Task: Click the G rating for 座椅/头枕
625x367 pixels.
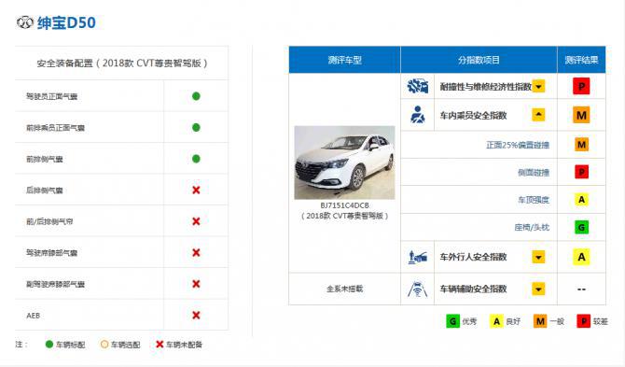Action: click(581, 227)
